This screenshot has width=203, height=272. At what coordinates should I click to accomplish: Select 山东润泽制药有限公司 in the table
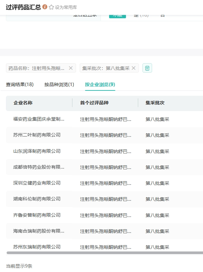[x=37, y=151]
